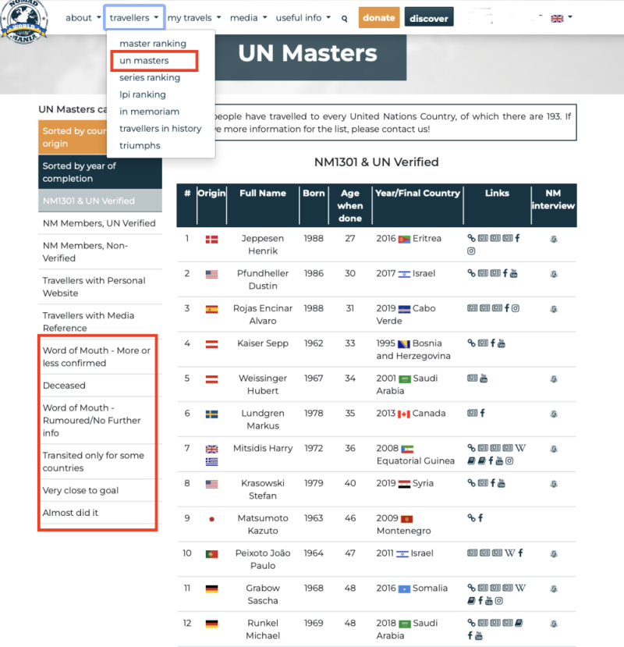Image resolution: width=624 pixels, height=647 pixels.
Task: Open Mitsidis Harry's Wikipedia icon
Action: point(520,448)
